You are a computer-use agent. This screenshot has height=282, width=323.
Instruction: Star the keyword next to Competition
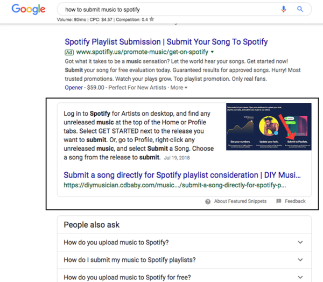[x=152, y=19]
